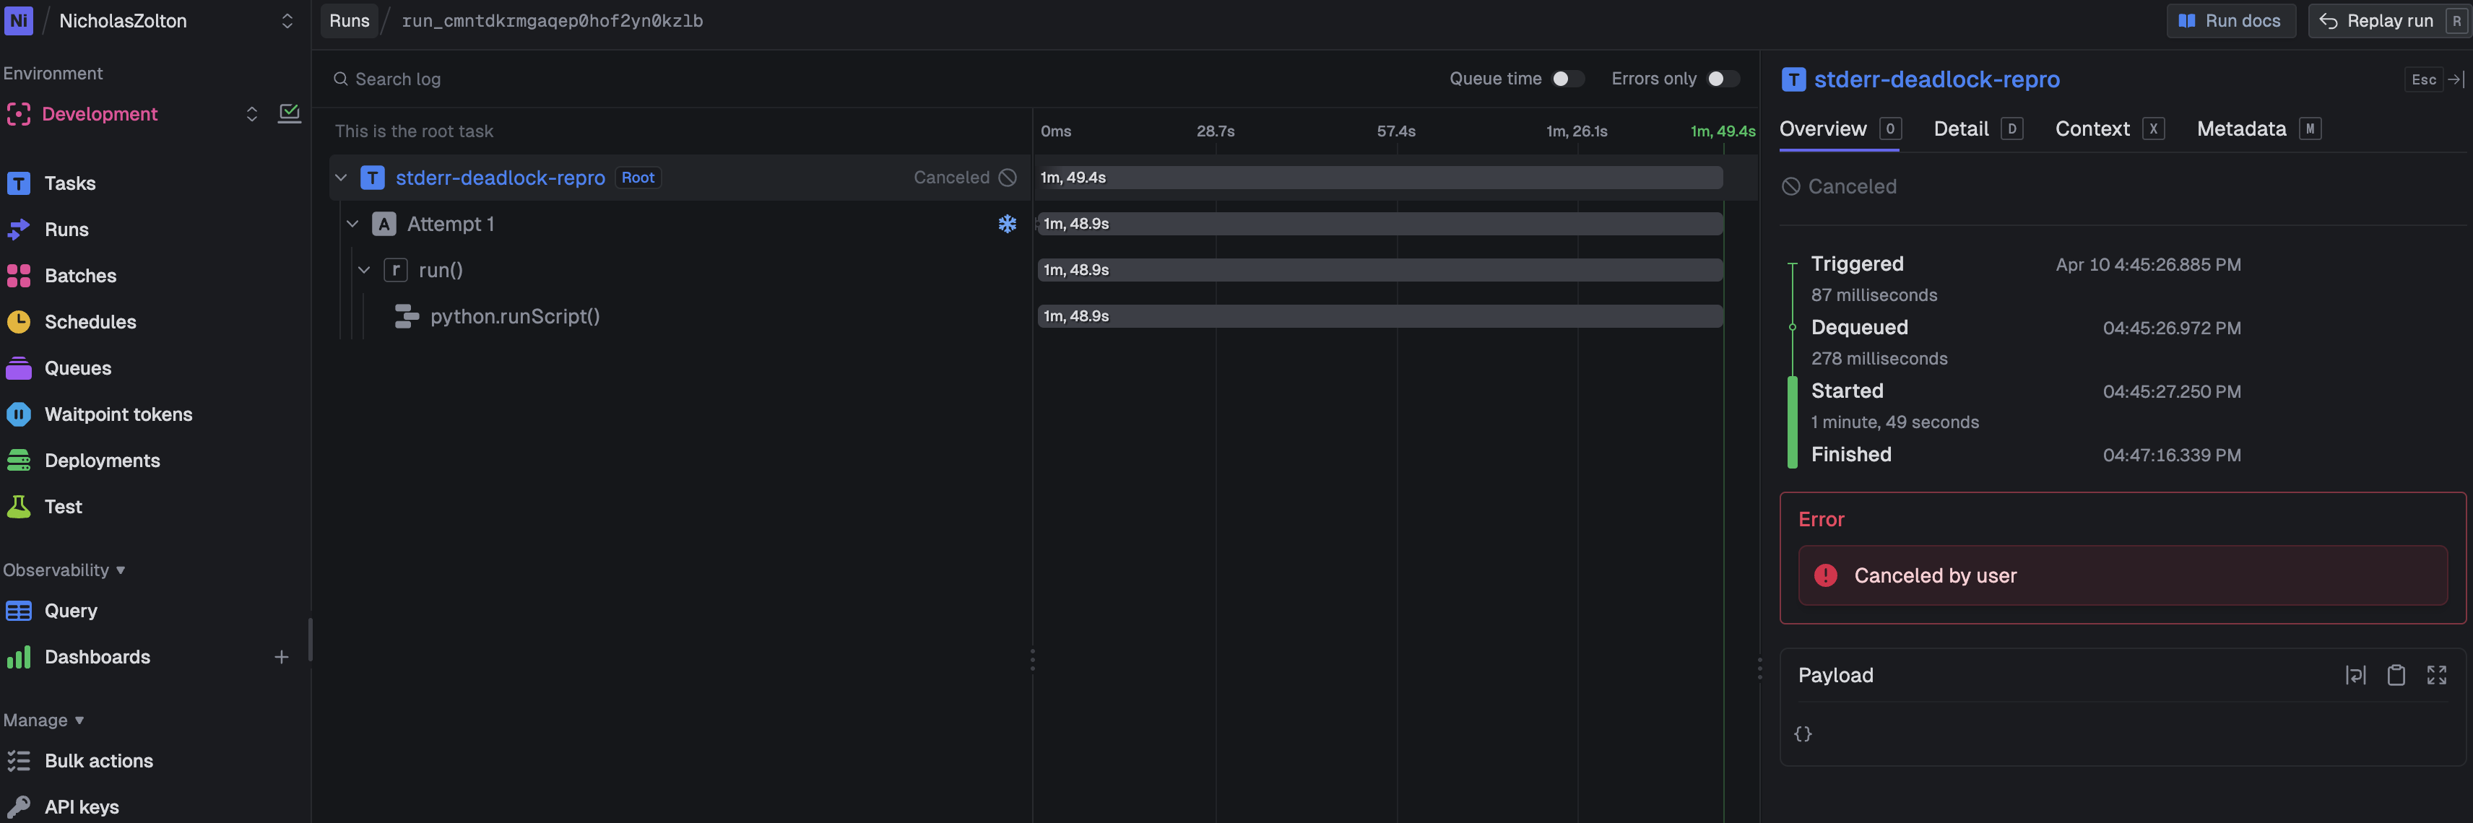This screenshot has width=2473, height=823.
Task: Open the Metadata tab
Action: [x=2240, y=129]
